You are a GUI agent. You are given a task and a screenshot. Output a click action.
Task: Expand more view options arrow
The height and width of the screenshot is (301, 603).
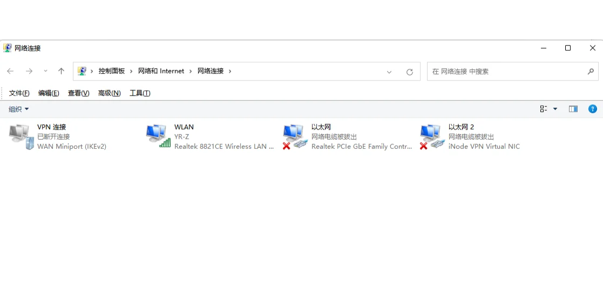555,109
